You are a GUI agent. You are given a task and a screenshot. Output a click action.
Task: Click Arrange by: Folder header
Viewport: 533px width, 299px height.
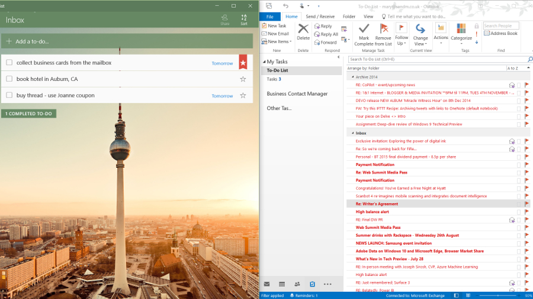[x=363, y=69]
